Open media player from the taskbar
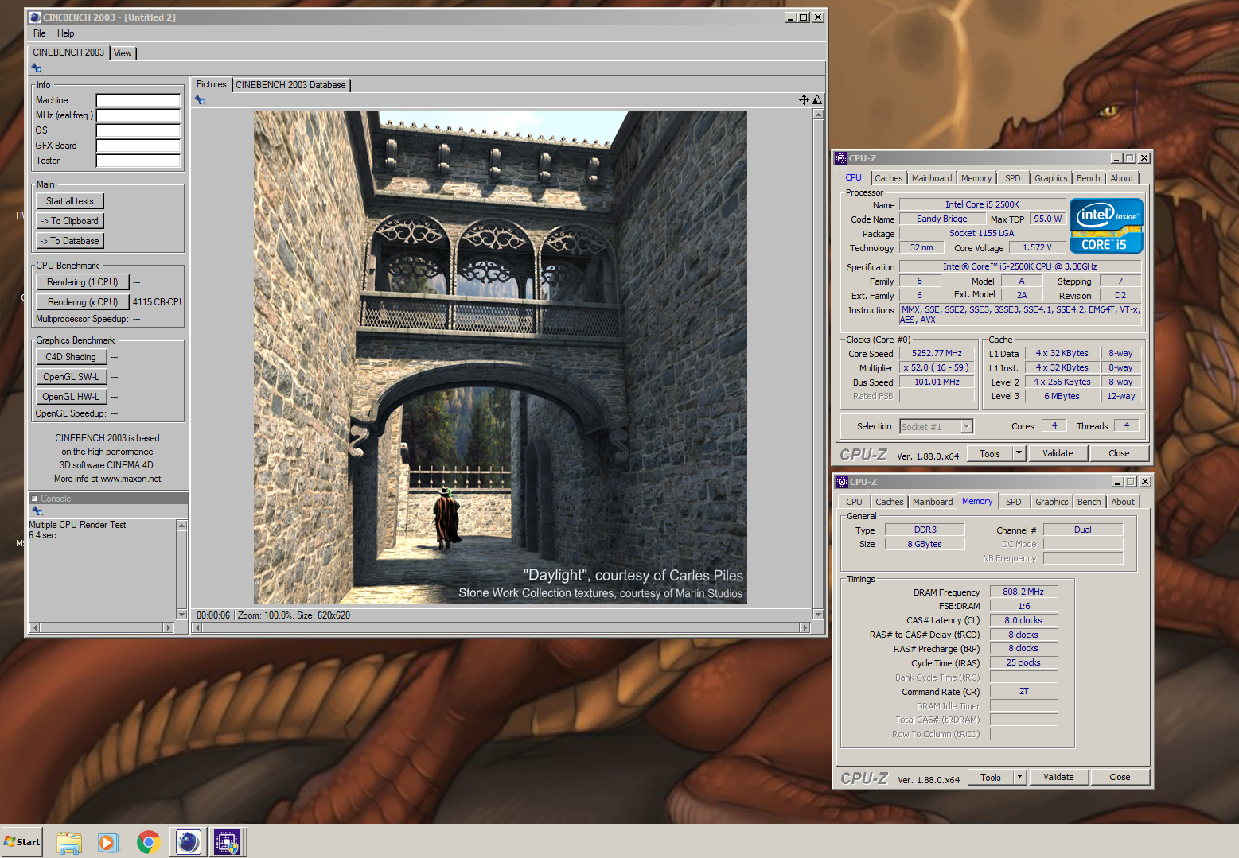1239x858 pixels. 108,842
